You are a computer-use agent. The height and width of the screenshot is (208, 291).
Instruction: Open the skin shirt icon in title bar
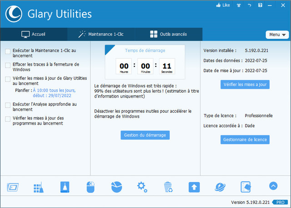[x=239, y=5]
